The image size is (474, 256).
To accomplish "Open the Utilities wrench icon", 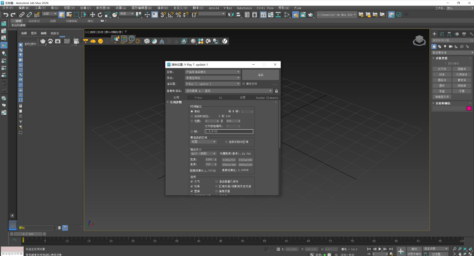I will click(x=471, y=34).
